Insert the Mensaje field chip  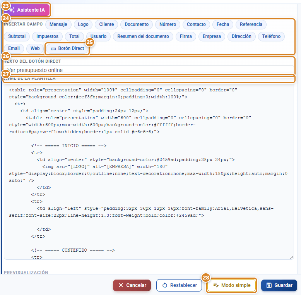click(x=58, y=24)
